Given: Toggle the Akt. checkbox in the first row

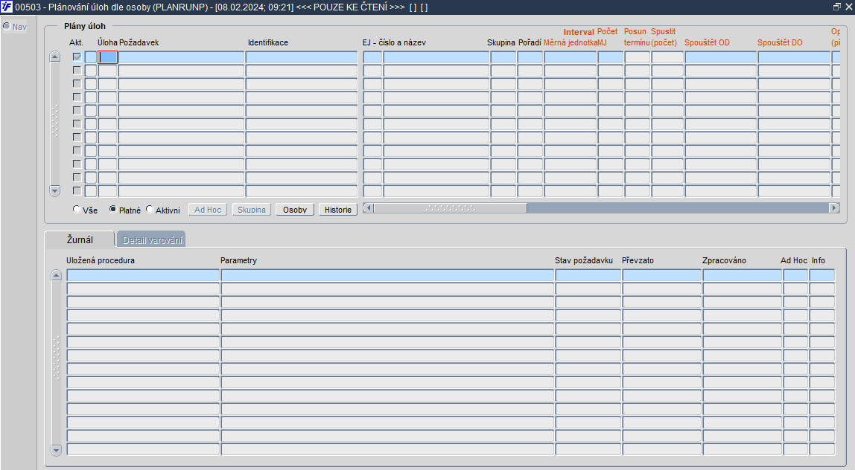Looking at the screenshot, I should [x=77, y=57].
